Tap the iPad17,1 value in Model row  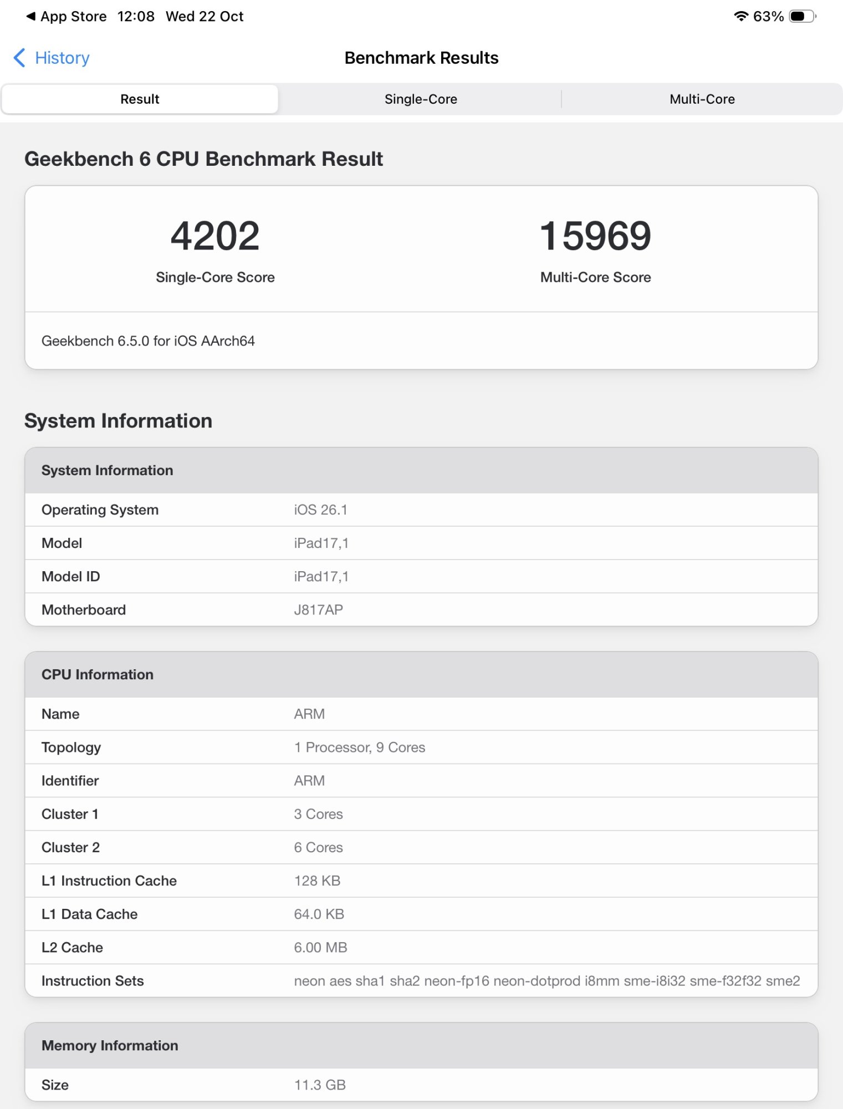[x=321, y=543]
